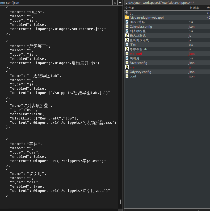Image resolution: width=210 pixels, height=211 pixels.
Task: Switch to the me_conf.json tab
Action: click(10, 3)
